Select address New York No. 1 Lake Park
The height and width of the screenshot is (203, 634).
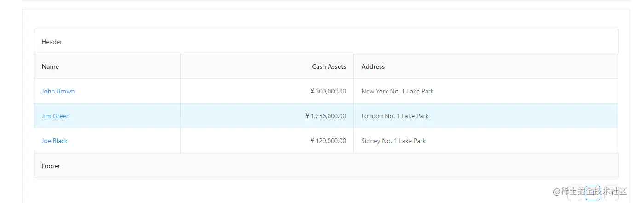click(x=398, y=91)
